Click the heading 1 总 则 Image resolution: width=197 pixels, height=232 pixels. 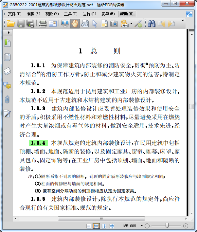click(x=100, y=51)
